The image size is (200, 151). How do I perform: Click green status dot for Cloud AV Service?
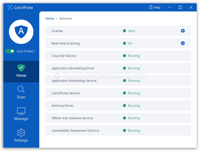tap(124, 56)
